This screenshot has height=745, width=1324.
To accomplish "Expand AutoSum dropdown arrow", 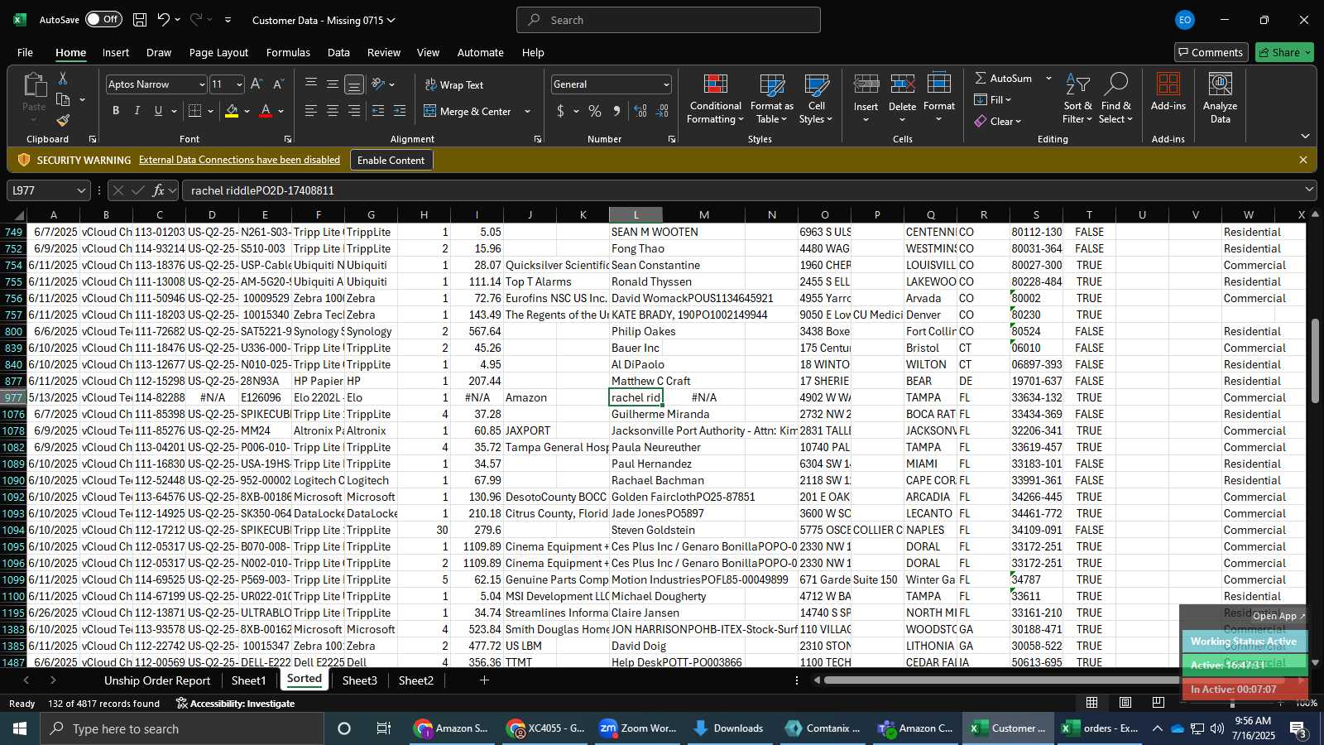I will (x=1048, y=78).
